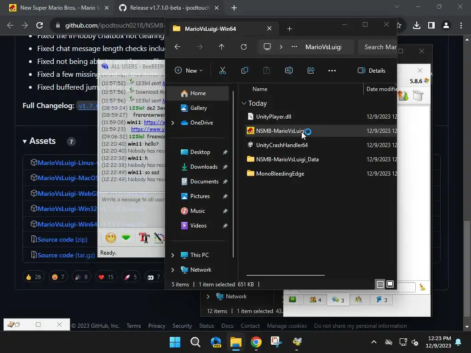Screen dimensions: 471x353
Task: Show hidden system tray icons
Action: click(373, 342)
